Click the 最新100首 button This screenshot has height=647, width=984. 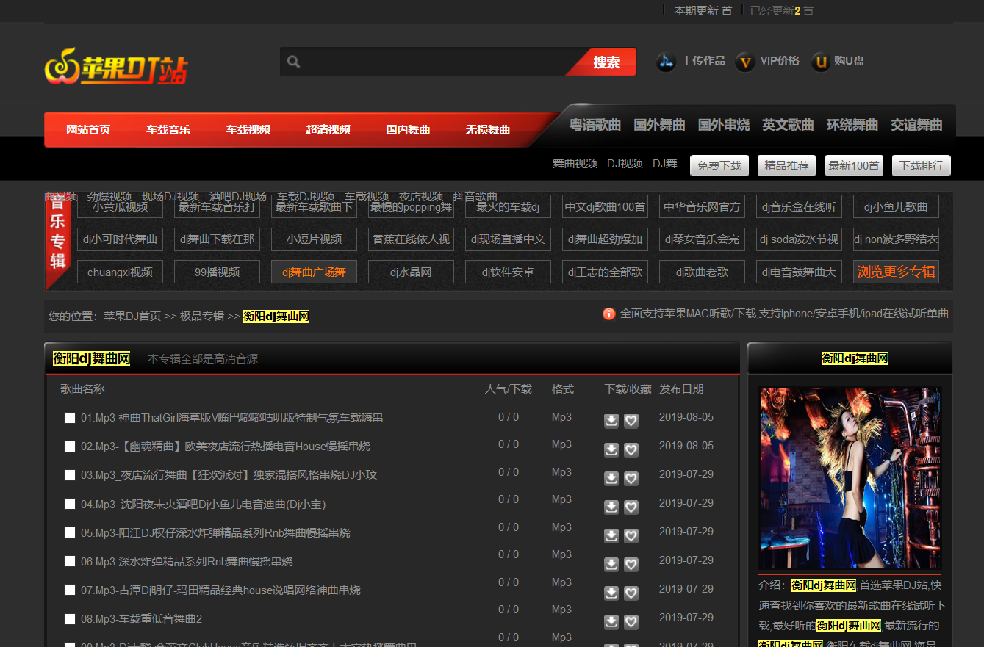(854, 165)
